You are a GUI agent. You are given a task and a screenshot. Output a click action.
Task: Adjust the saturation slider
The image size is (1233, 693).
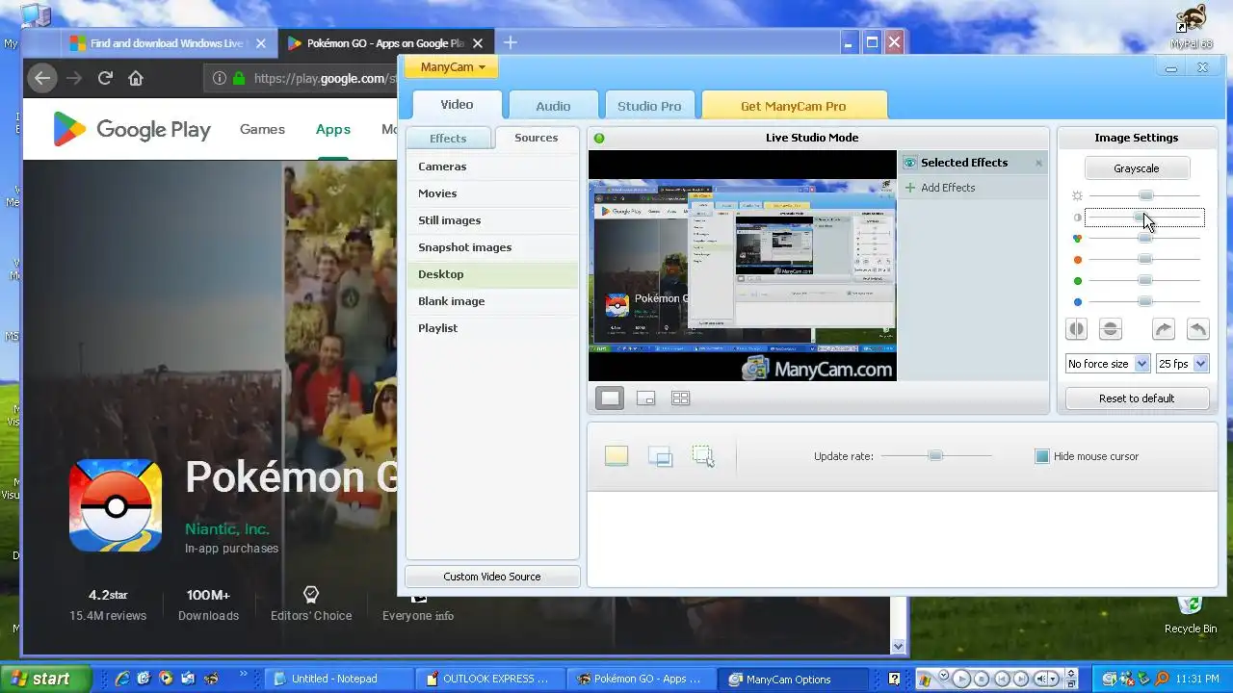pyautogui.click(x=1145, y=238)
